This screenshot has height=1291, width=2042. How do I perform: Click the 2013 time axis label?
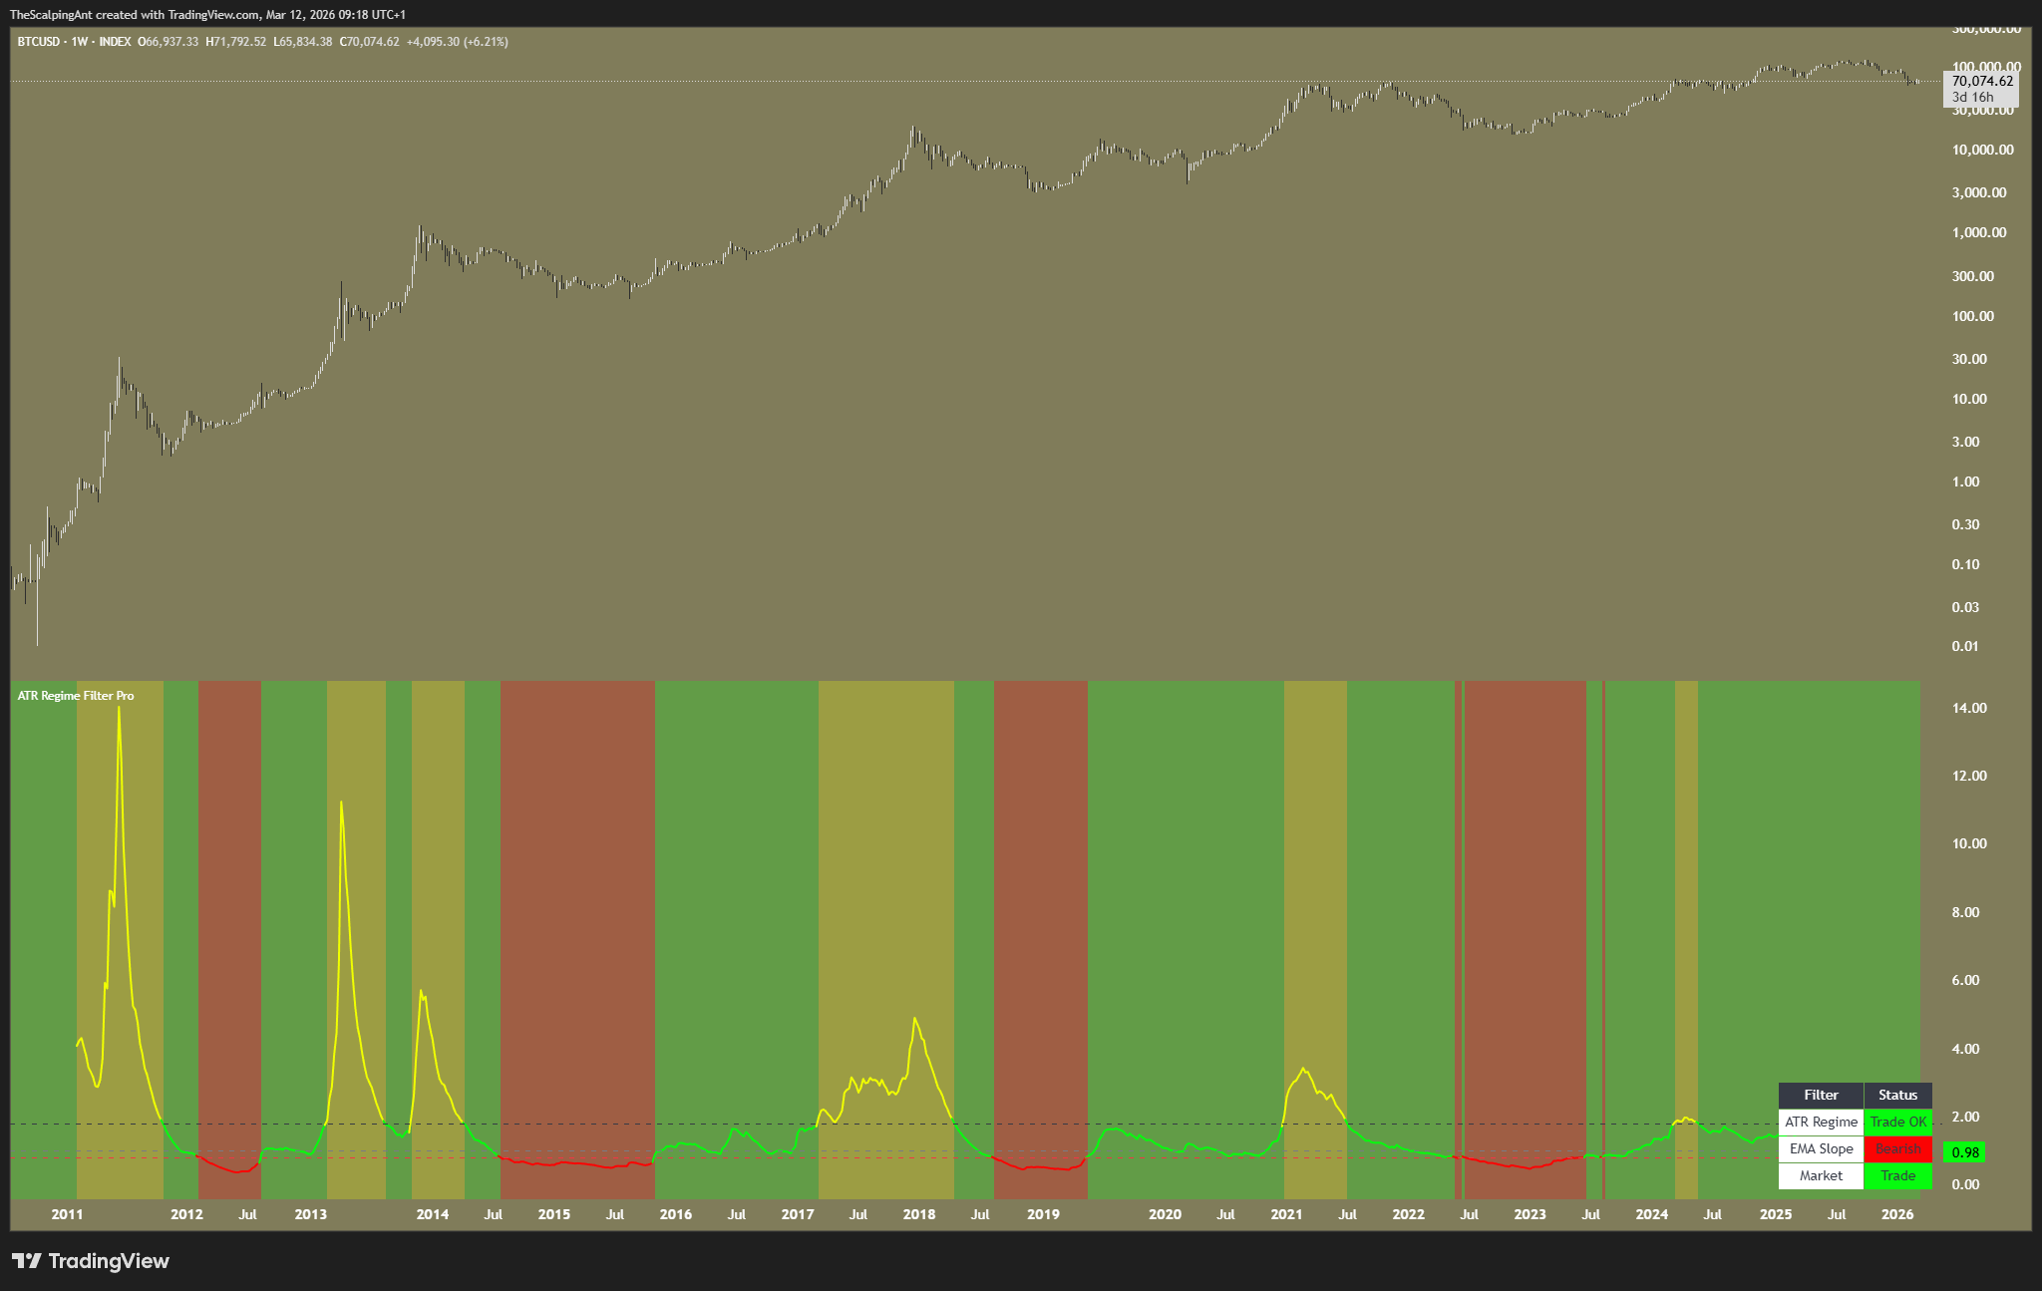[x=311, y=1214]
